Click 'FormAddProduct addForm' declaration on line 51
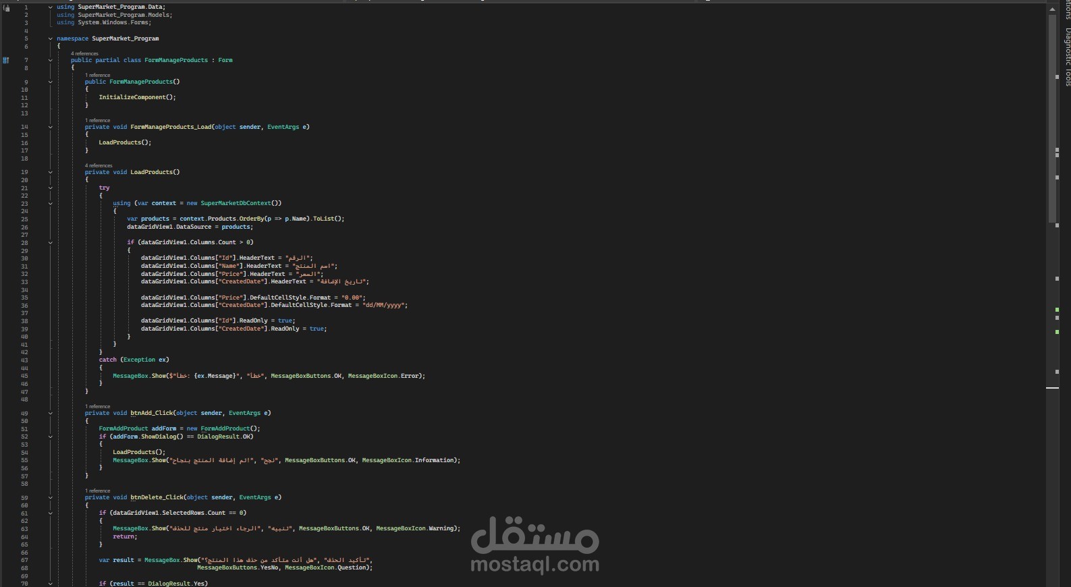The width and height of the screenshot is (1071, 587). (137, 428)
